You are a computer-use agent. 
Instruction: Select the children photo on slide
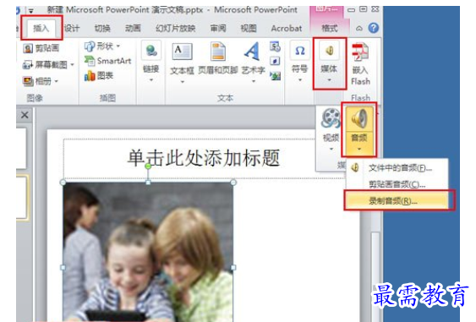(x=148, y=252)
